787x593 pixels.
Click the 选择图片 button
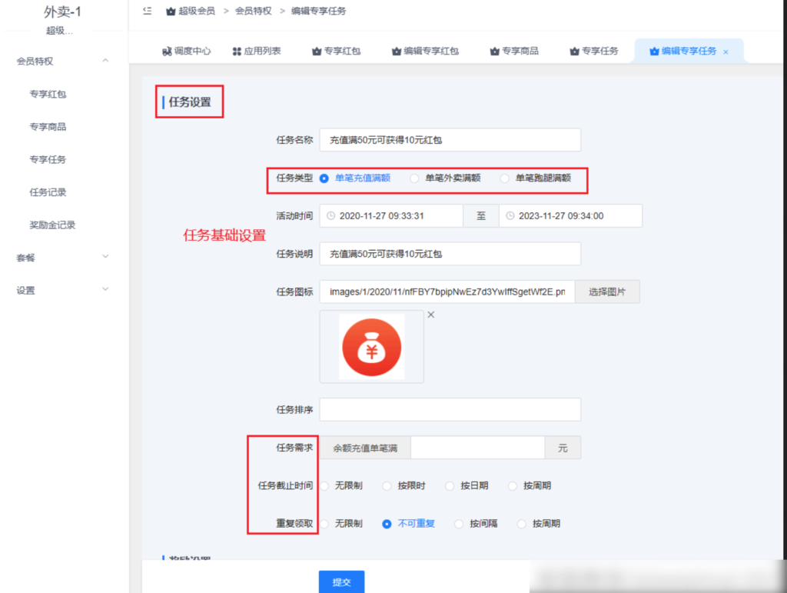(606, 292)
